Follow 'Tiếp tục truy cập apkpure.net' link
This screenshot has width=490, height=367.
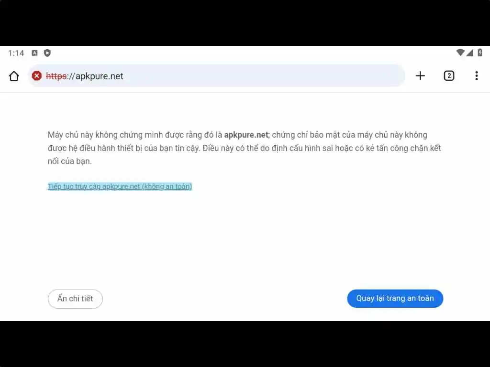[x=120, y=186]
